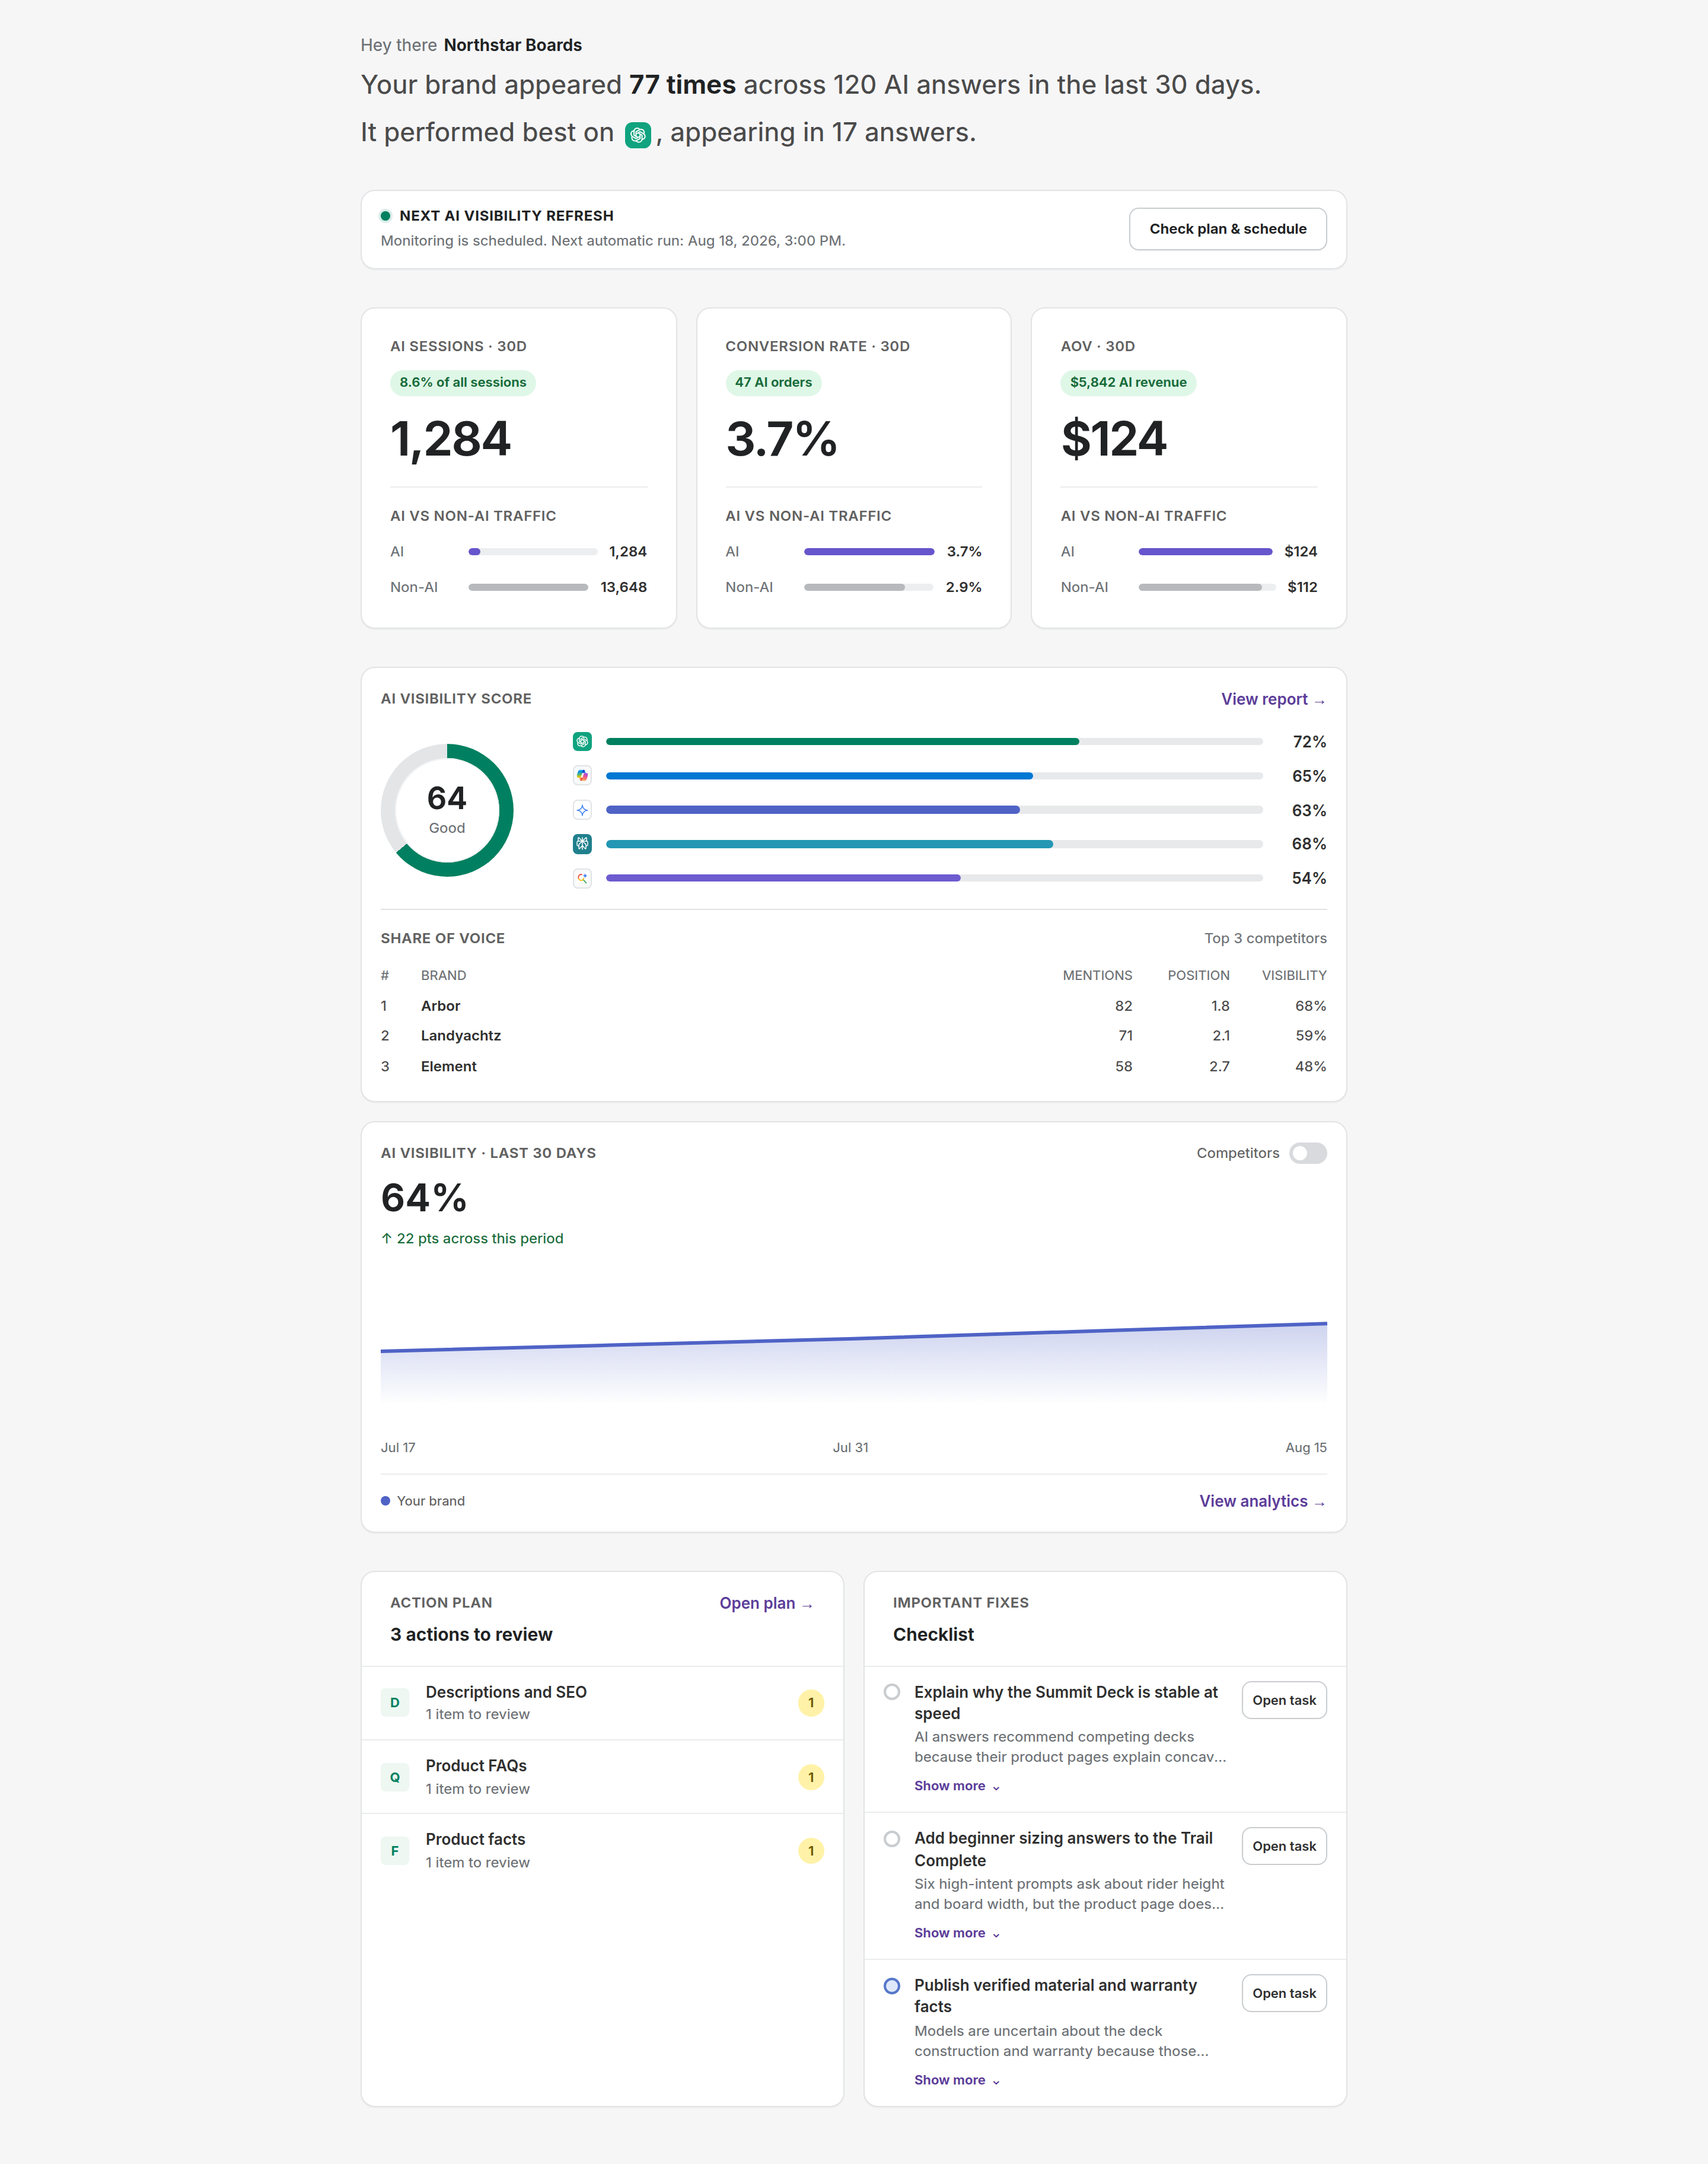The width and height of the screenshot is (1708, 2164).
Task: Click the F icon for Product facts
Action: click(395, 1851)
